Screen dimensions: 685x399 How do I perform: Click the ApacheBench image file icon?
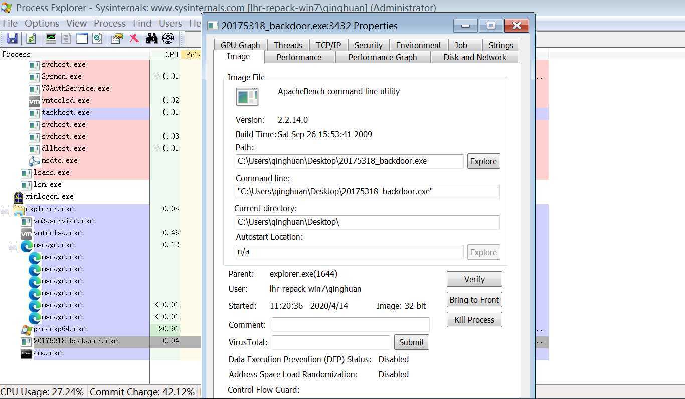247,97
